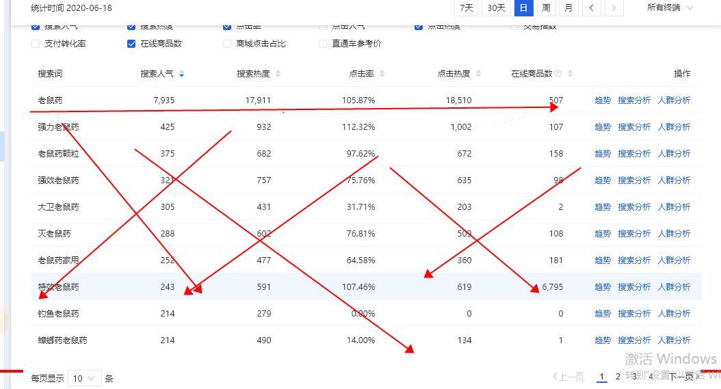This screenshot has width=721, height=389.
Task: Select the 周 time period tab
Action: (x=546, y=8)
